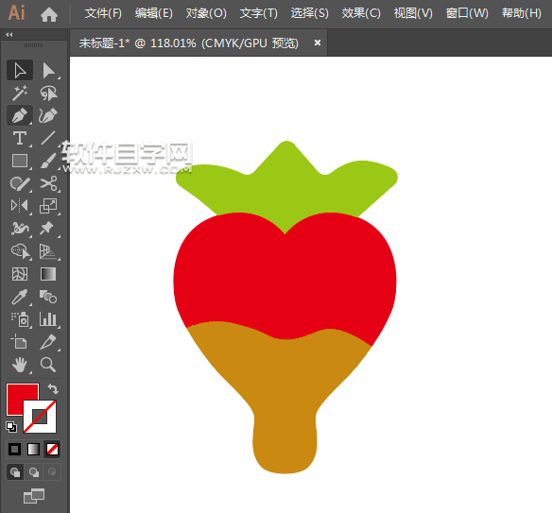Screen dimensions: 552x513
Task: Reset to default fill and stroke
Action: pos(11,427)
